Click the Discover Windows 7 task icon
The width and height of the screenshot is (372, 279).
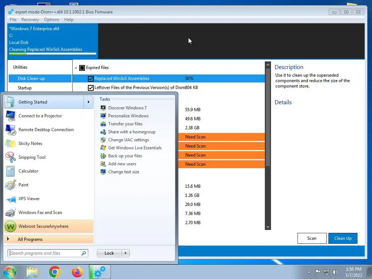coord(103,108)
